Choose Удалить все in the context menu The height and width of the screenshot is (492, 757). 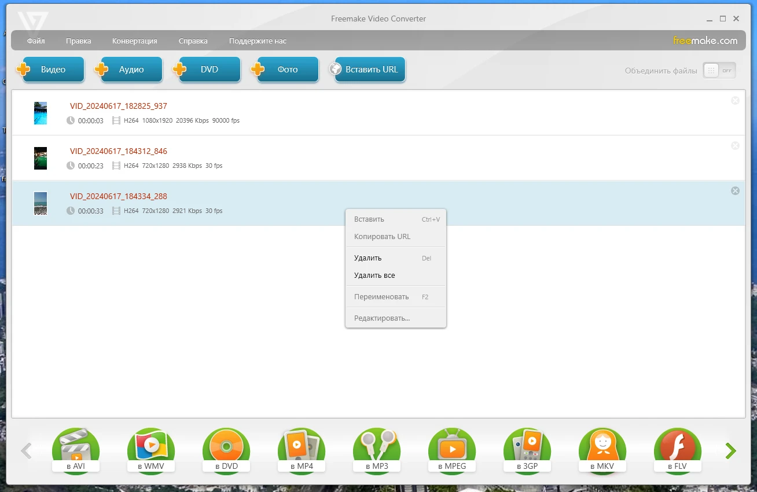coord(374,276)
